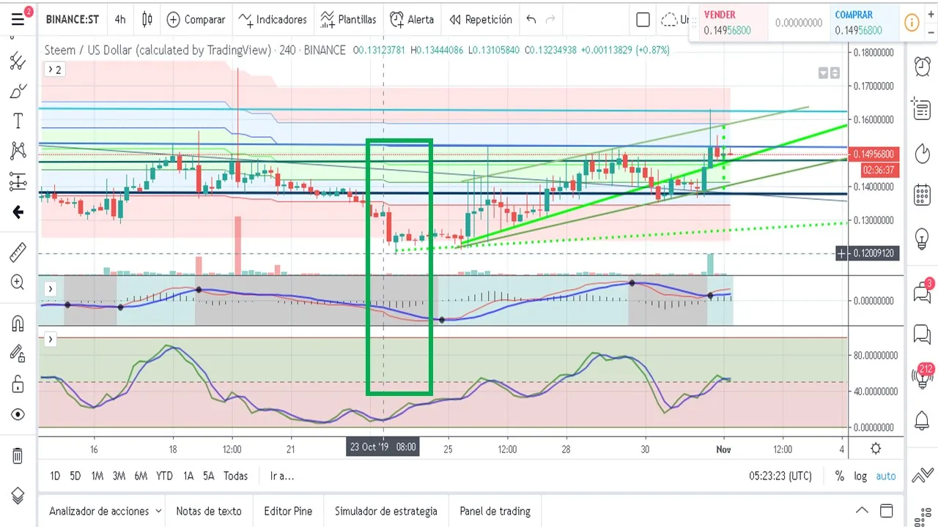Screen dimensions: 938x527
Task: Open public chat with 3 badge
Action: [923, 292]
